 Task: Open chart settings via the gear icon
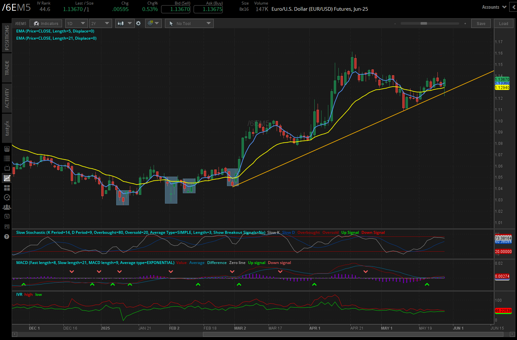(x=138, y=23)
